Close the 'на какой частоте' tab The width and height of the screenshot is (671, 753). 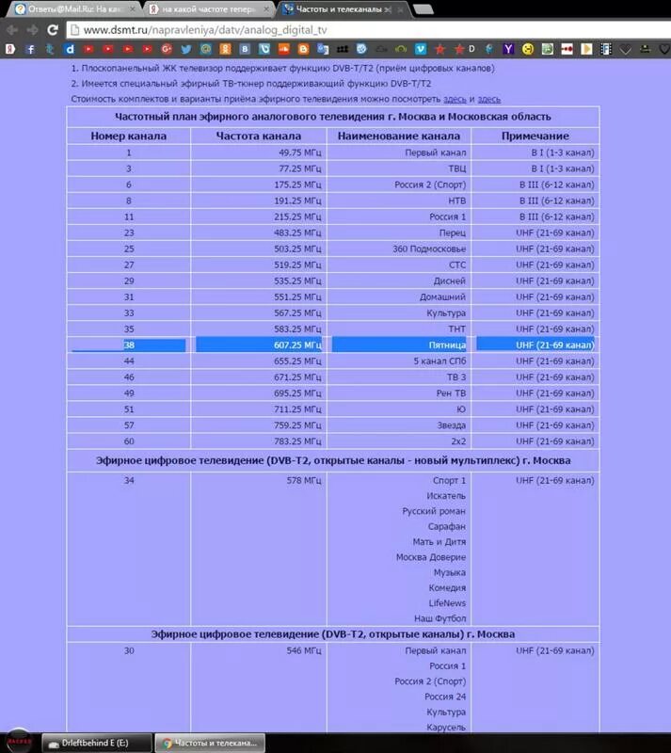(x=266, y=9)
